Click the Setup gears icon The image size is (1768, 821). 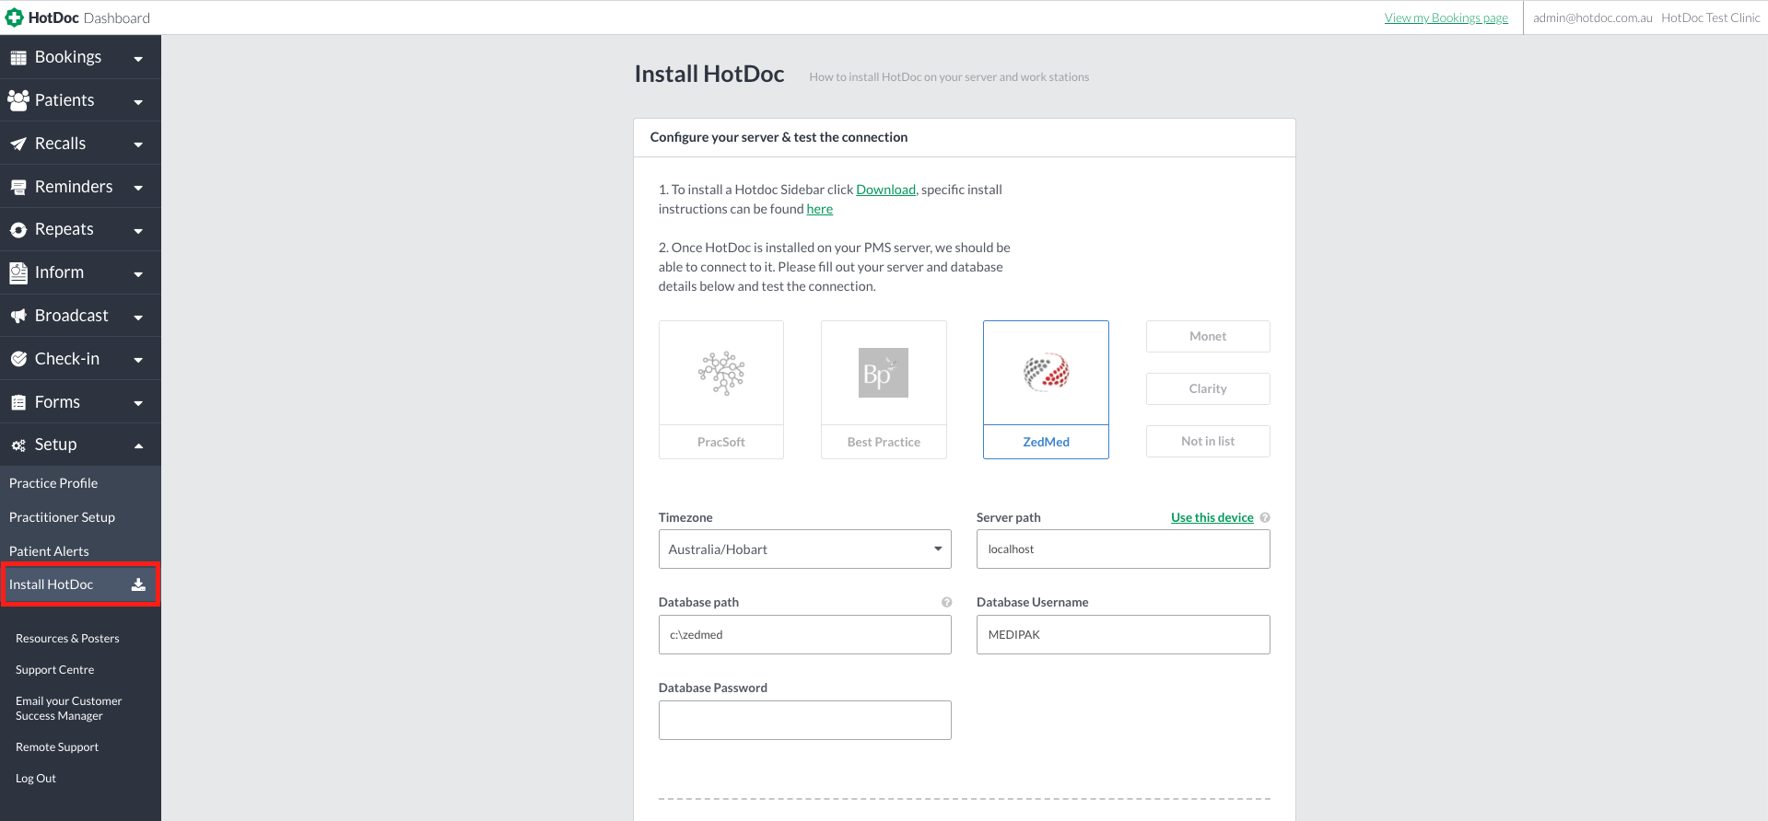(x=18, y=445)
